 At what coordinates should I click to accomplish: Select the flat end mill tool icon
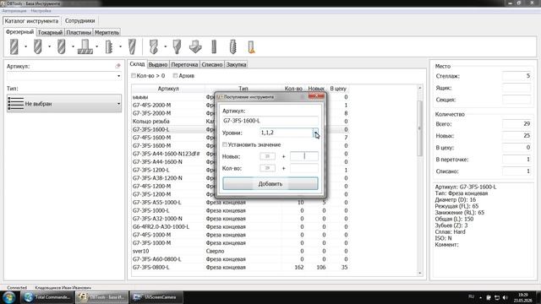coord(14,46)
